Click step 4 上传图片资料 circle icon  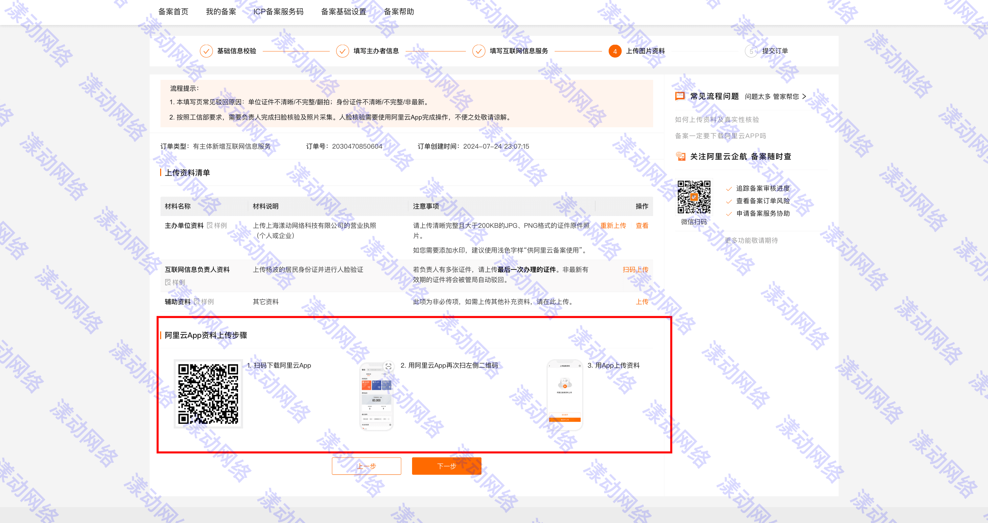pyautogui.click(x=615, y=51)
